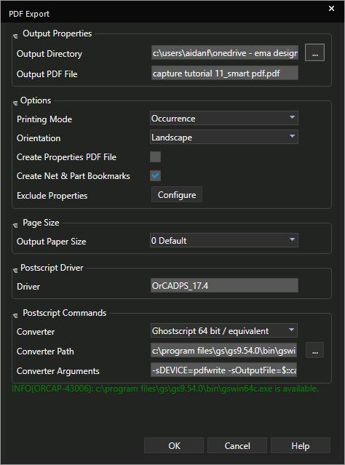Click the Cancel button
This screenshot has height=465, width=345.
coord(237,445)
